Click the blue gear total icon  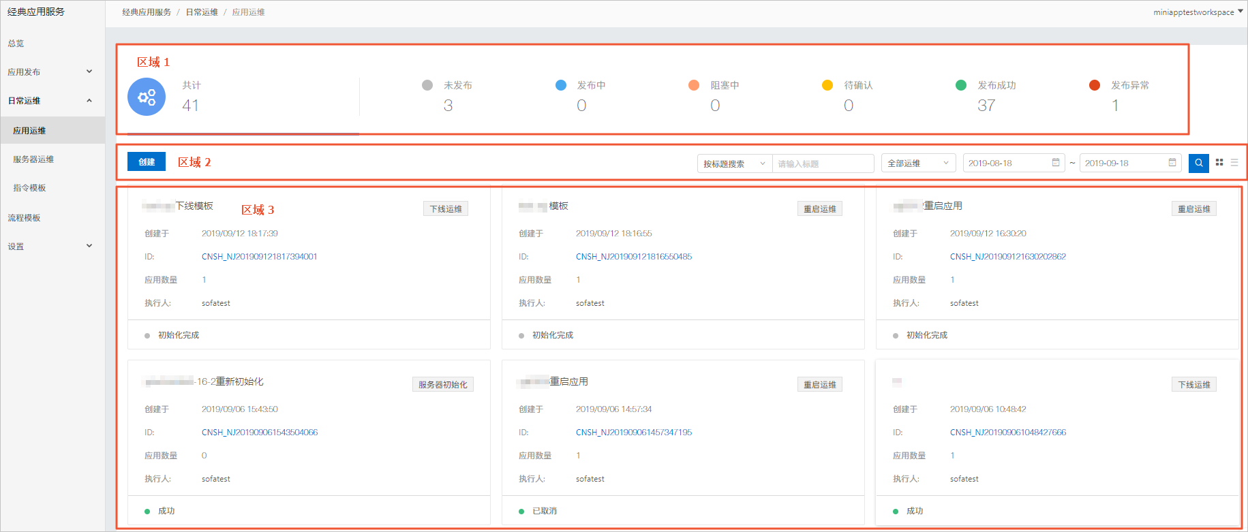click(147, 97)
